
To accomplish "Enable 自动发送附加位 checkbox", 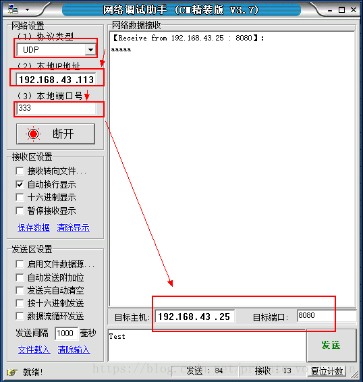I will (20, 277).
